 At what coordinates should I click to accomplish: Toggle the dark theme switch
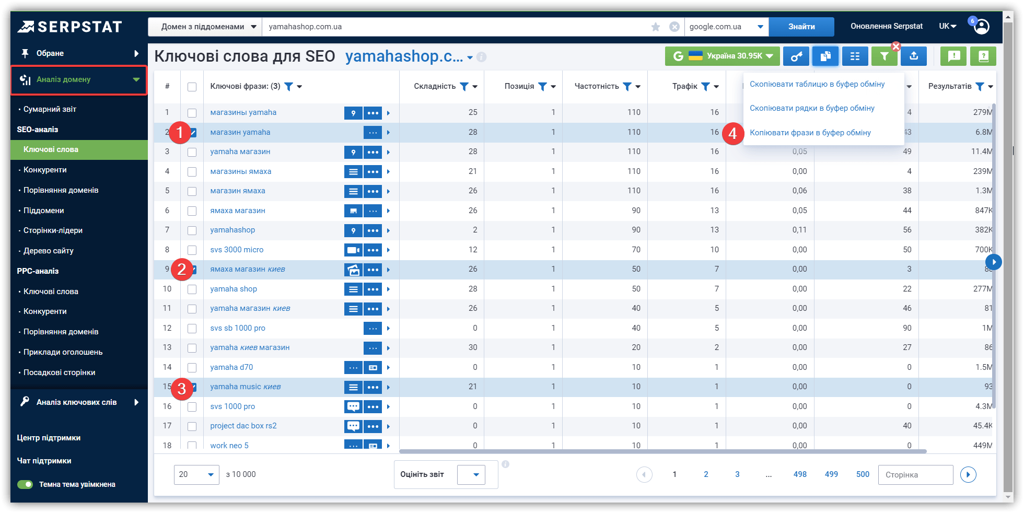coord(25,484)
